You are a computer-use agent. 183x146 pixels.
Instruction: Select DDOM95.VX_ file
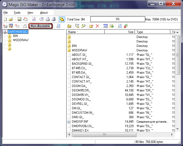click(x=81, y=95)
